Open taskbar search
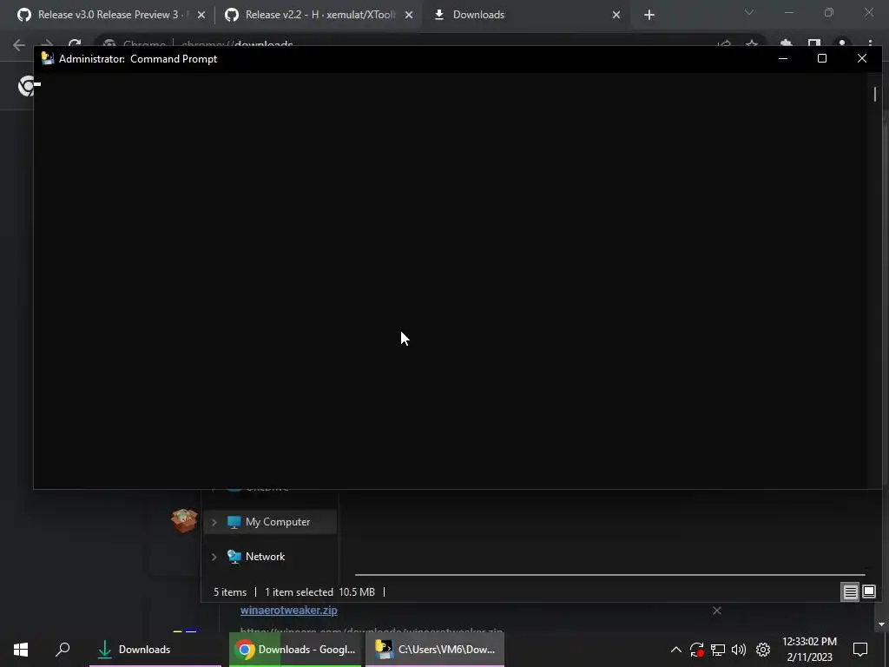This screenshot has height=667, width=889. (x=63, y=650)
